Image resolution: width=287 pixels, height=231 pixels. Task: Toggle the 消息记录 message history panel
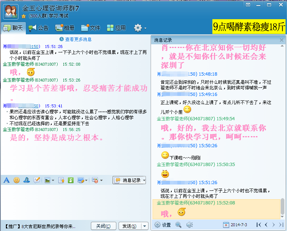pyautogui.click(x=129, y=180)
